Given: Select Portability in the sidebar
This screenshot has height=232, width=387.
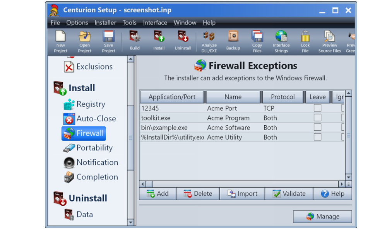Looking at the screenshot, I should click(94, 148).
